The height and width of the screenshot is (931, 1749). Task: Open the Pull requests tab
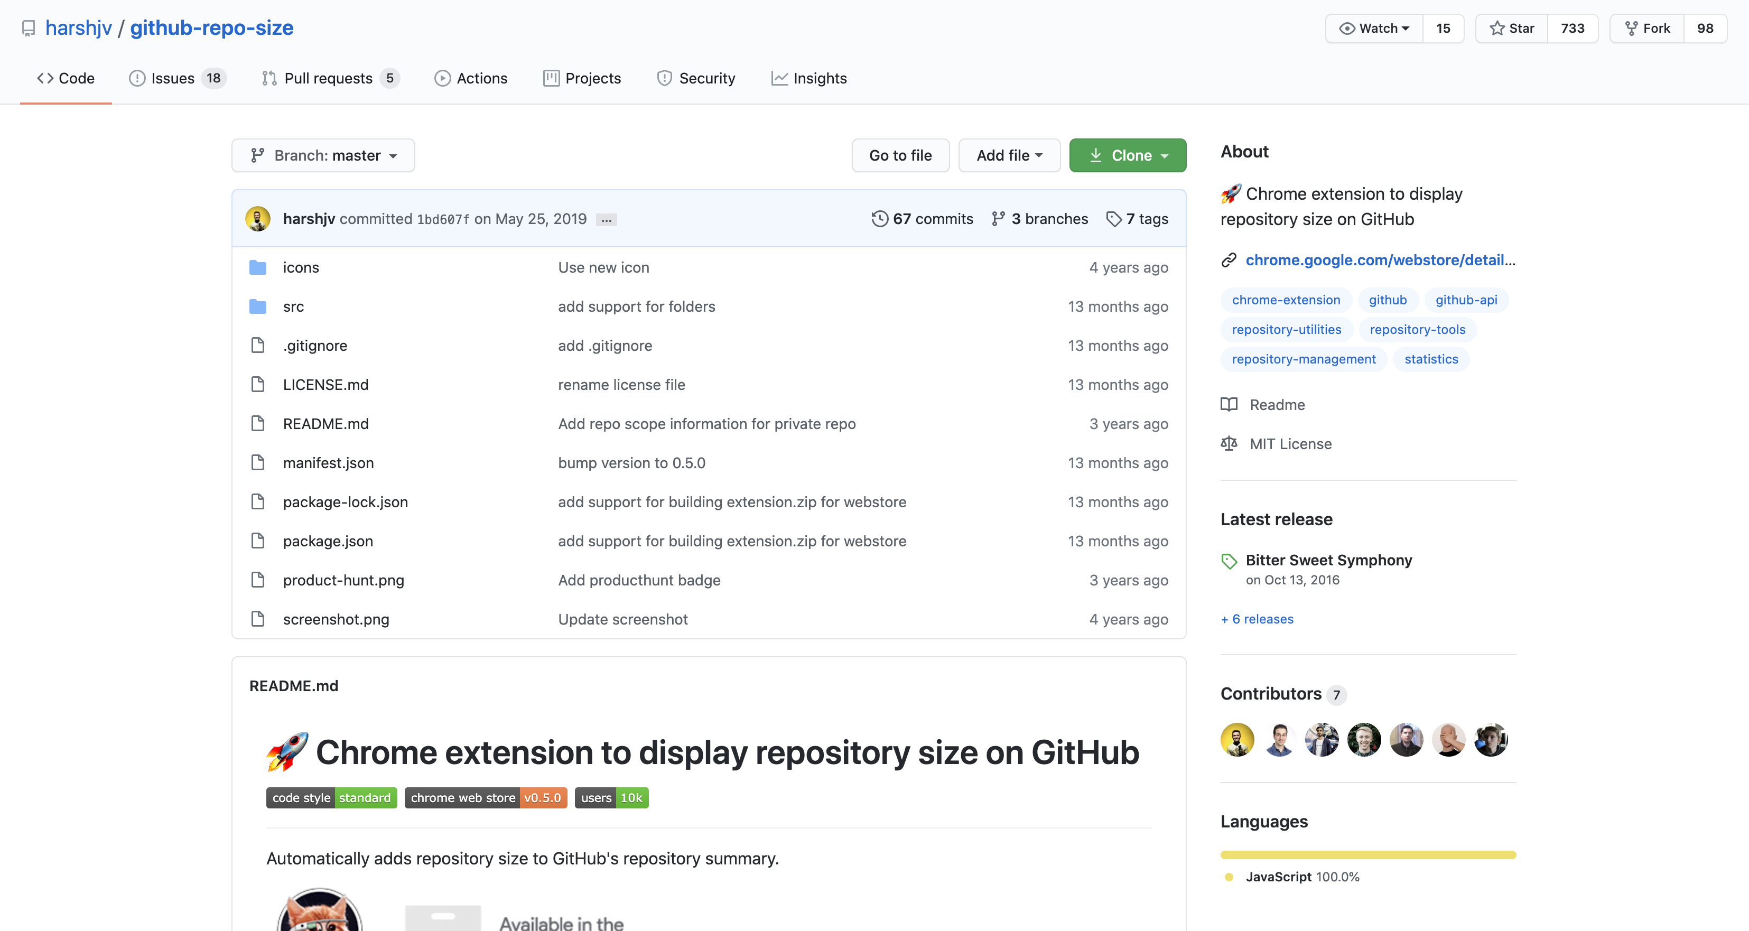331,79
